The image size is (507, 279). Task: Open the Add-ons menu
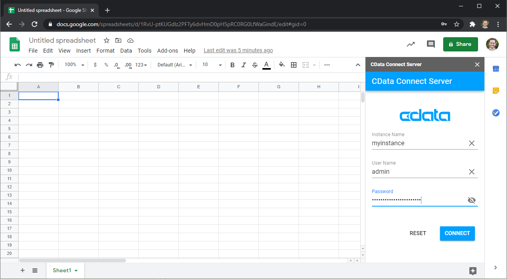167,51
